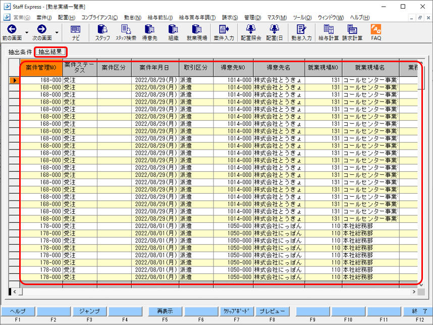
Task: Open the プレビュー F8 button
Action: point(272,311)
